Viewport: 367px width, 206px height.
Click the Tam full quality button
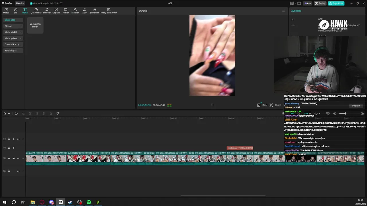[265, 105]
